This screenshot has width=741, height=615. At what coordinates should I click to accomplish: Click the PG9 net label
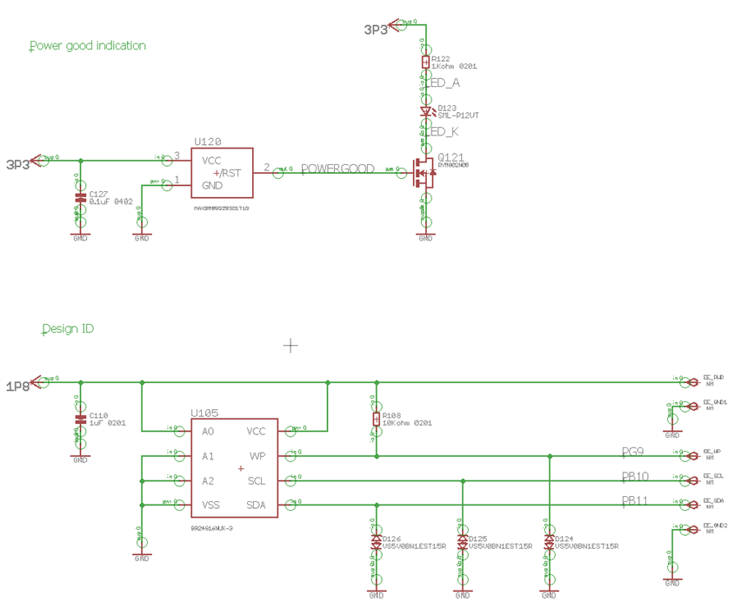(633, 452)
